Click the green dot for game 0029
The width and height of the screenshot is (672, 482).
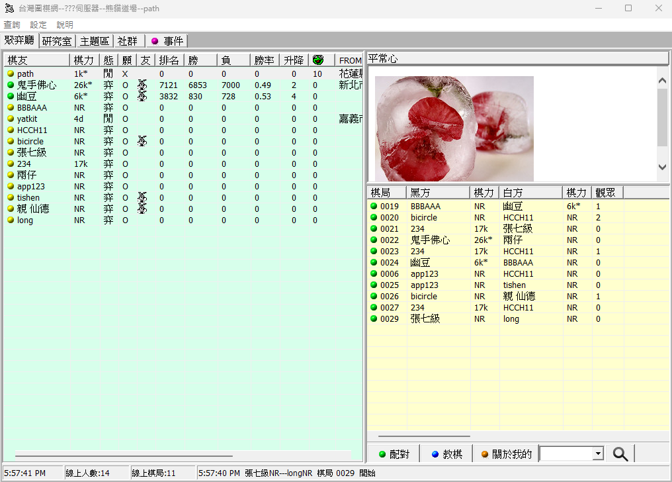point(374,319)
